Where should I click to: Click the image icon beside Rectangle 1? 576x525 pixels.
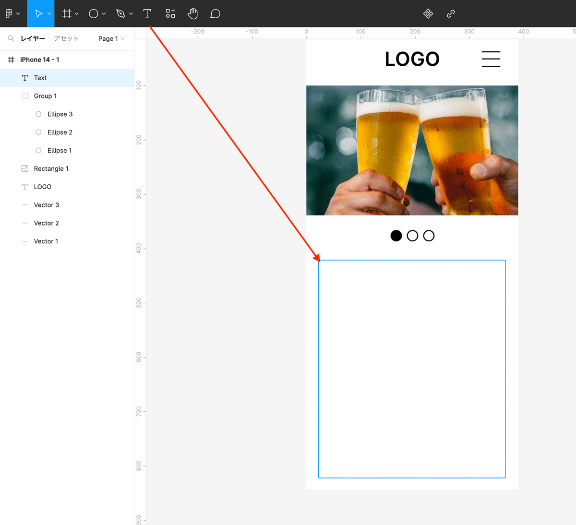tap(25, 168)
